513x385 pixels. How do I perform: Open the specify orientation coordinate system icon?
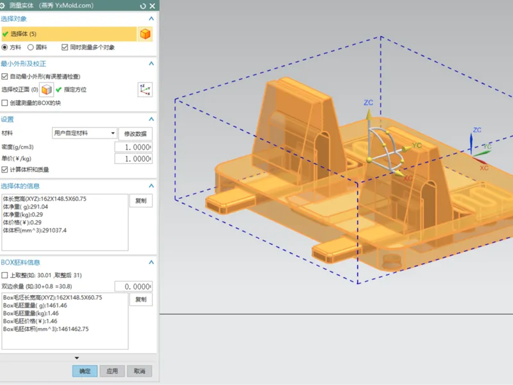point(145,90)
